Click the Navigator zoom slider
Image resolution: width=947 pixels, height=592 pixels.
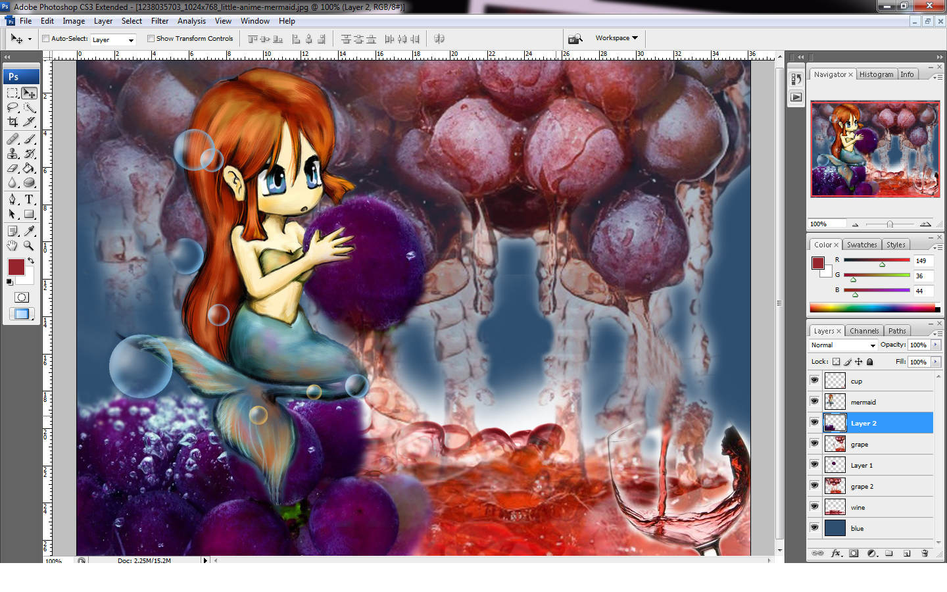tap(890, 224)
